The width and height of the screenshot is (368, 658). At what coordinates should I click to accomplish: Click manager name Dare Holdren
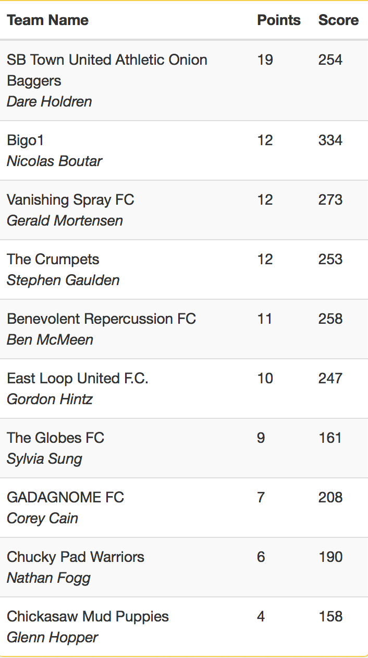point(50,101)
